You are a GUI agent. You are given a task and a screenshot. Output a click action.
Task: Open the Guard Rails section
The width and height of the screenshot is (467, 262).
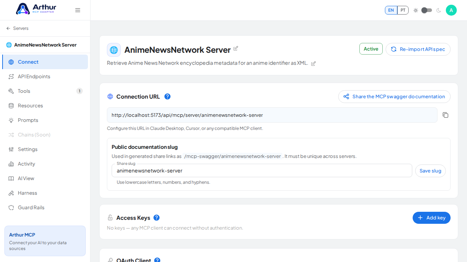[45, 207]
